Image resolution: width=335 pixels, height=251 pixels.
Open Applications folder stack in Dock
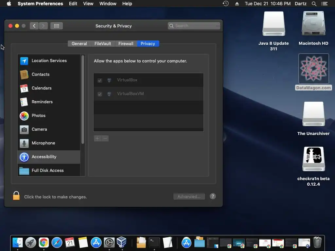tap(186, 243)
